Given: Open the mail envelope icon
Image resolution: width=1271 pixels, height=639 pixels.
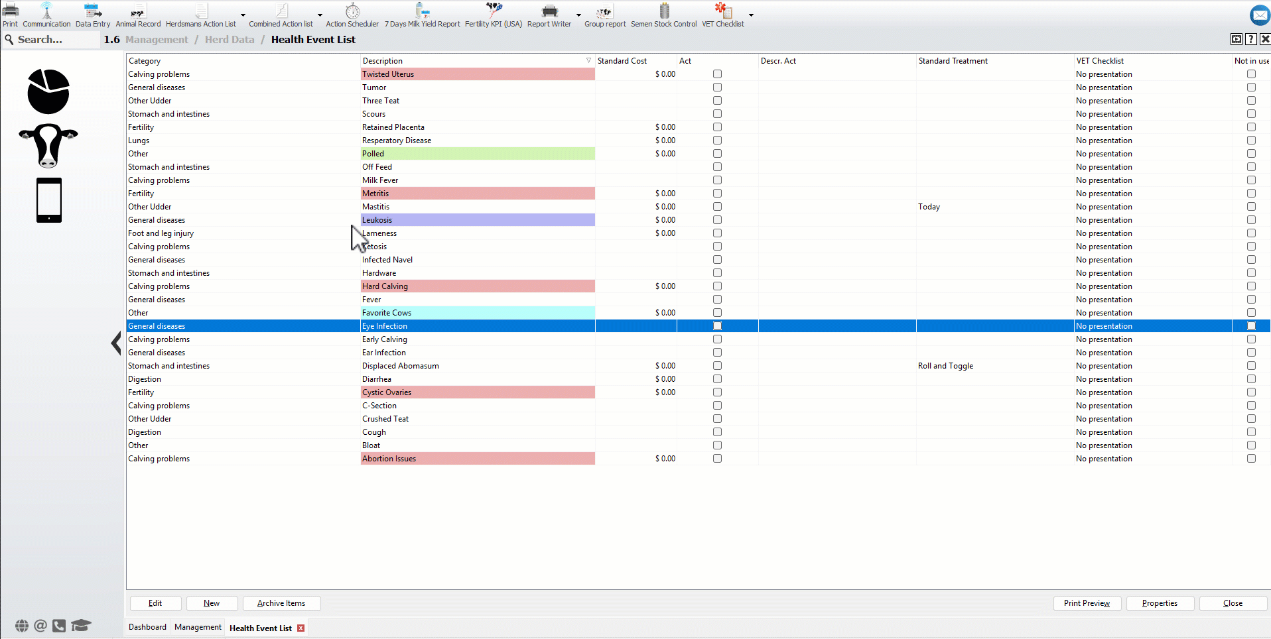Looking at the screenshot, I should pyautogui.click(x=1260, y=15).
